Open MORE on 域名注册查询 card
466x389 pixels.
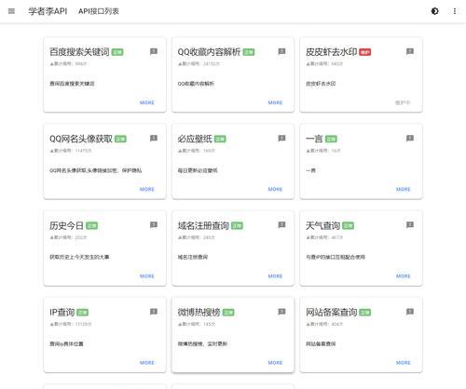pos(275,276)
